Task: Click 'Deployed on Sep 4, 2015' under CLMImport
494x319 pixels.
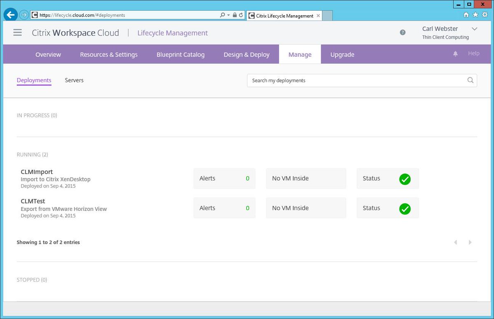Action: click(x=48, y=186)
